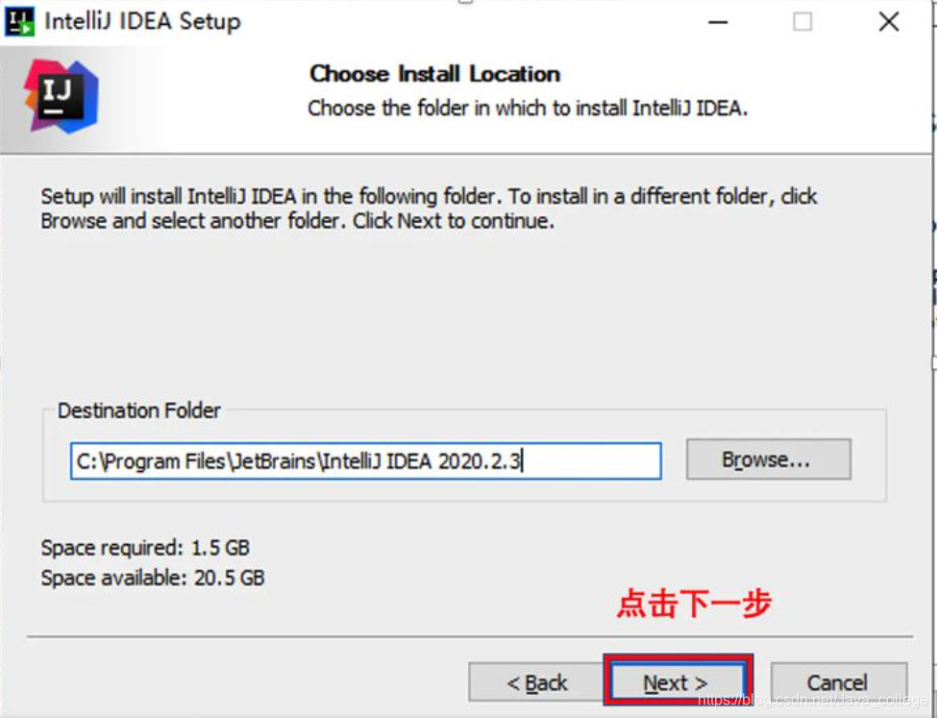Screen dimensions: 938x718
Task: Open the Browse folder dialog
Action: coord(768,459)
